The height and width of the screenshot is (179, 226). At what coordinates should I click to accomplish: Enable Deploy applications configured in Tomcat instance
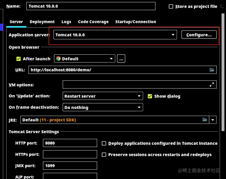[x=104, y=143]
